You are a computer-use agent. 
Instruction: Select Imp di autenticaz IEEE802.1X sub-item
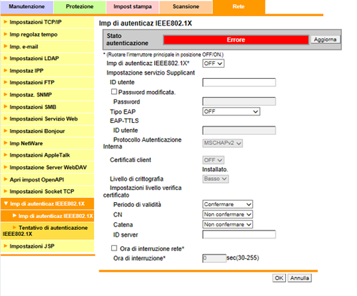click(x=47, y=216)
